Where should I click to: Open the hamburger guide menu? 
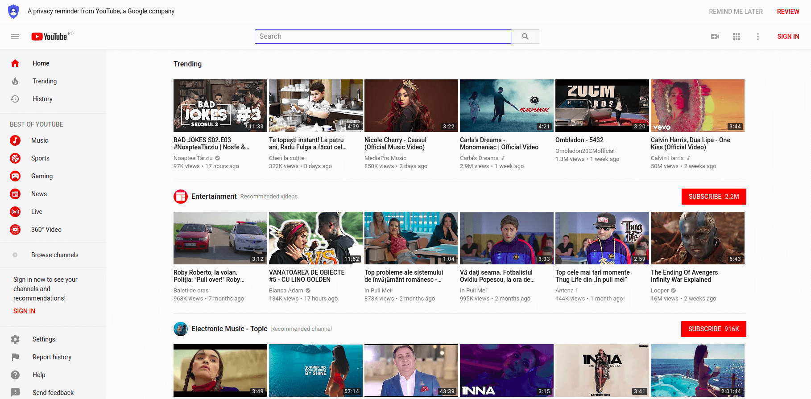15,37
